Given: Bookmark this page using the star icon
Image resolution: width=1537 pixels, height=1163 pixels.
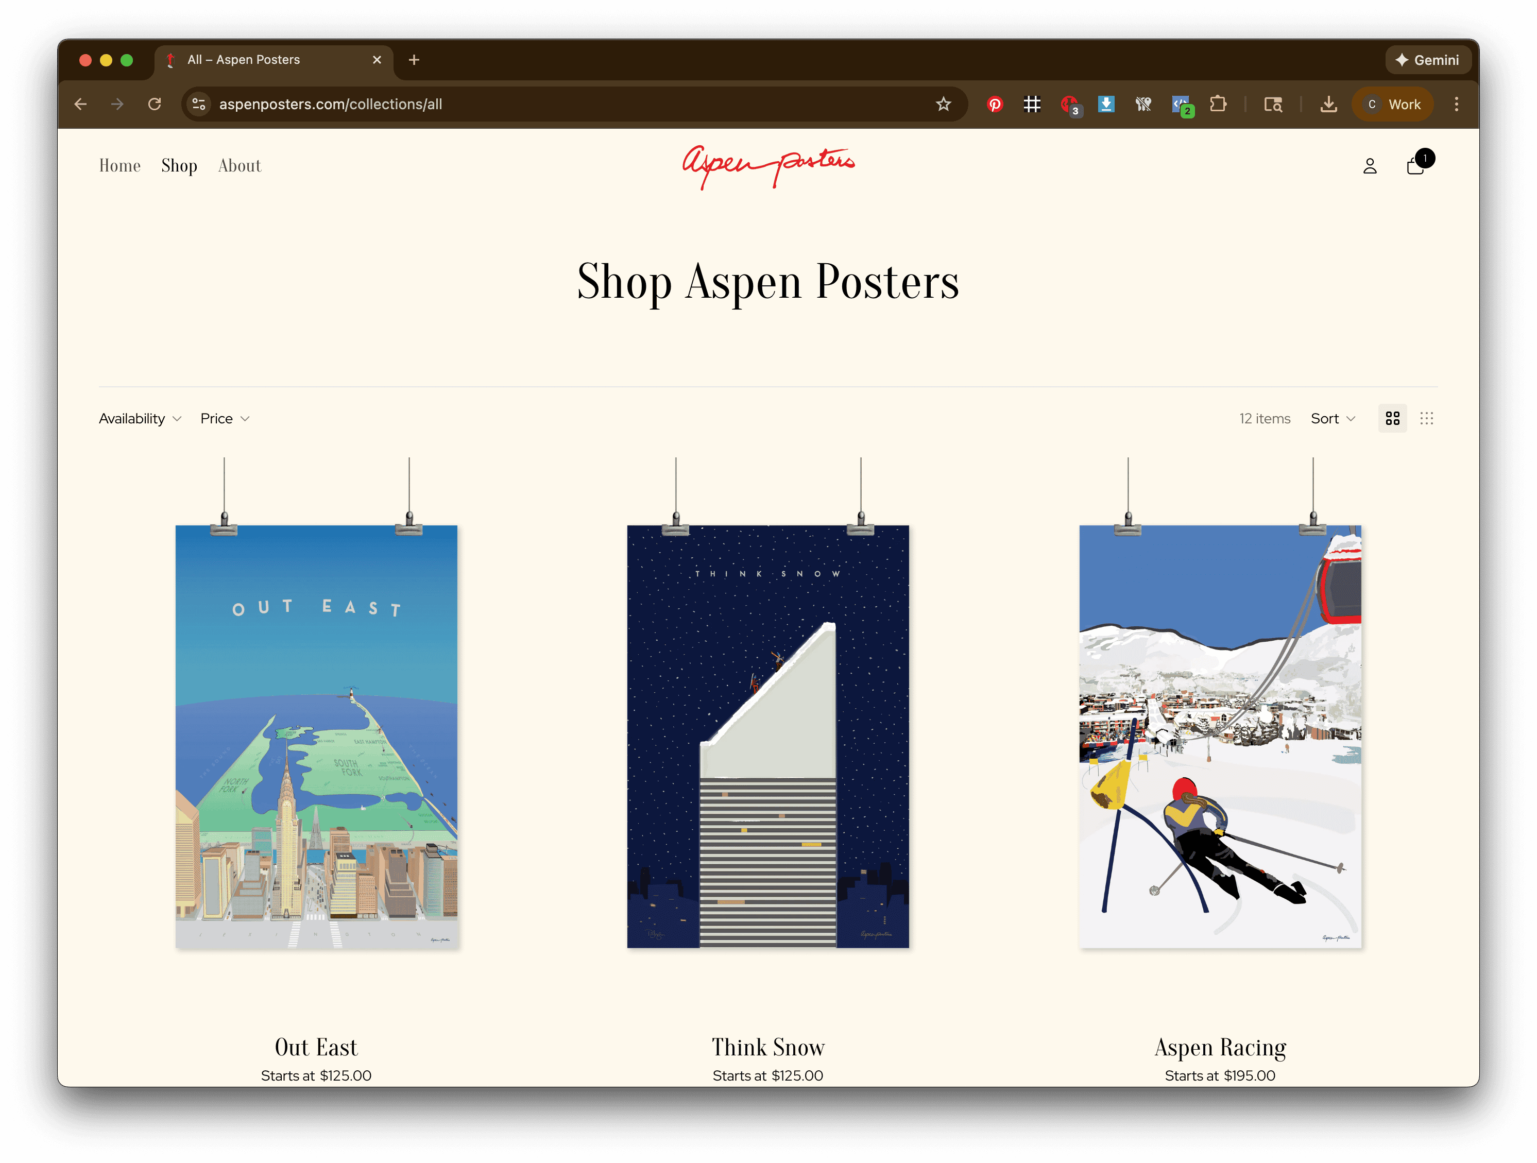Looking at the screenshot, I should coord(944,104).
